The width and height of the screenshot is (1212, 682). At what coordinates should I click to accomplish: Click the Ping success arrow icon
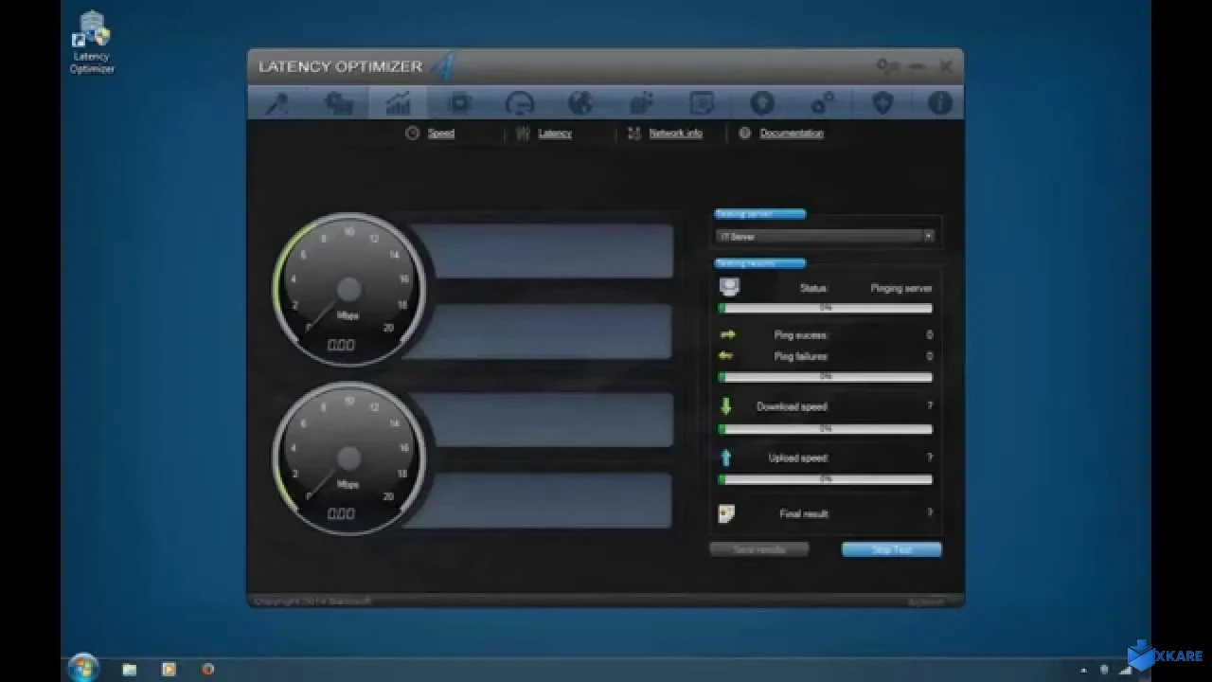pos(727,335)
